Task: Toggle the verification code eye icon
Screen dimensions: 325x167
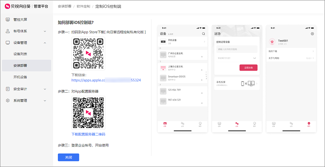Action: pyautogui.click(x=255, y=58)
